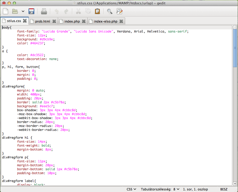Open the Tabulátorszélesség tab width dropdown
The image size is (238, 192).
(x=160, y=189)
